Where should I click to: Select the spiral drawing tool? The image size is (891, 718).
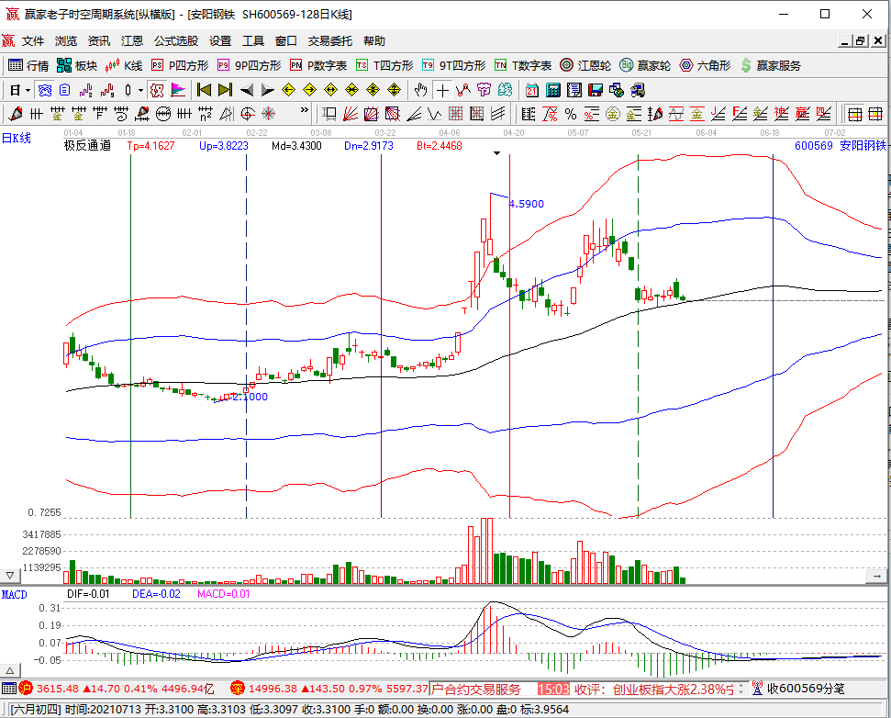coord(248,114)
